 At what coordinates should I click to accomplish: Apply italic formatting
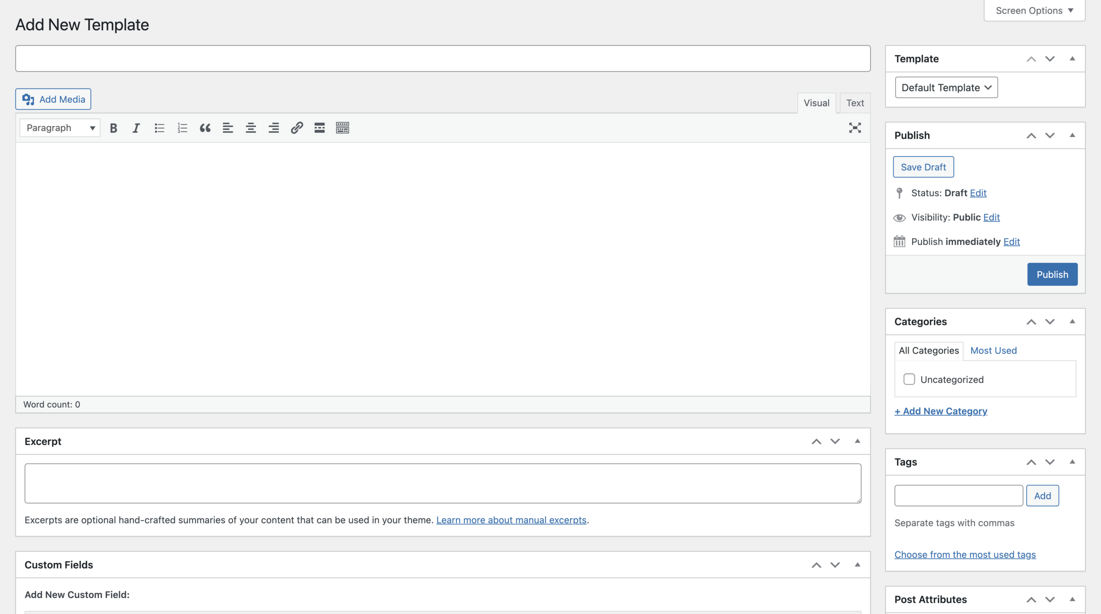pyautogui.click(x=136, y=128)
